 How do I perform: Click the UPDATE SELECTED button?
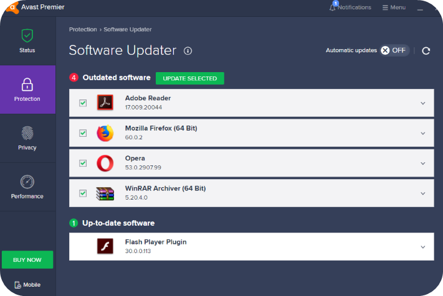tap(190, 78)
